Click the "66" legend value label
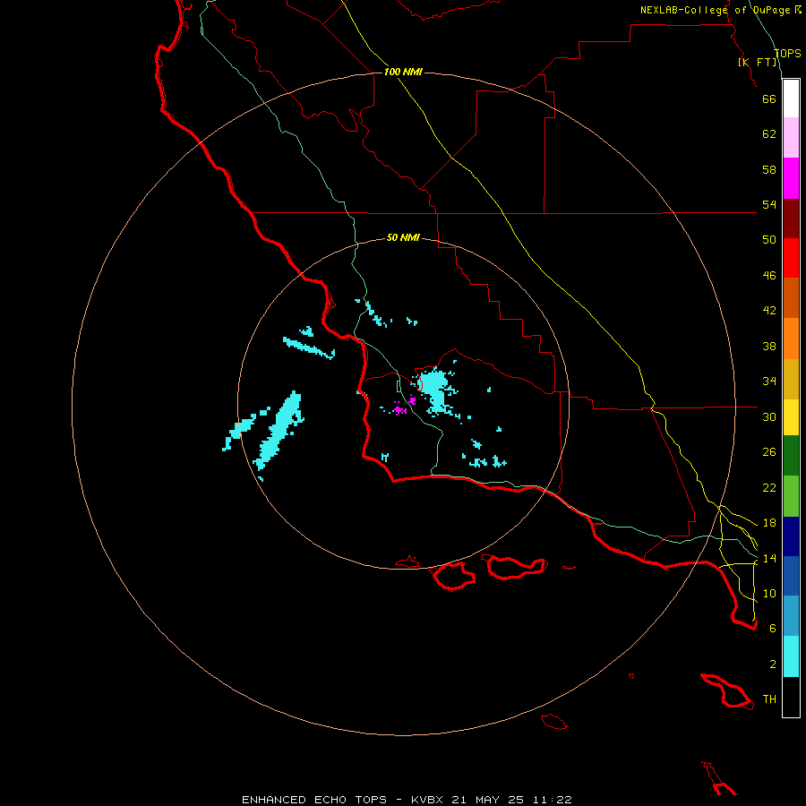This screenshot has width=806, height=806. 769,99
